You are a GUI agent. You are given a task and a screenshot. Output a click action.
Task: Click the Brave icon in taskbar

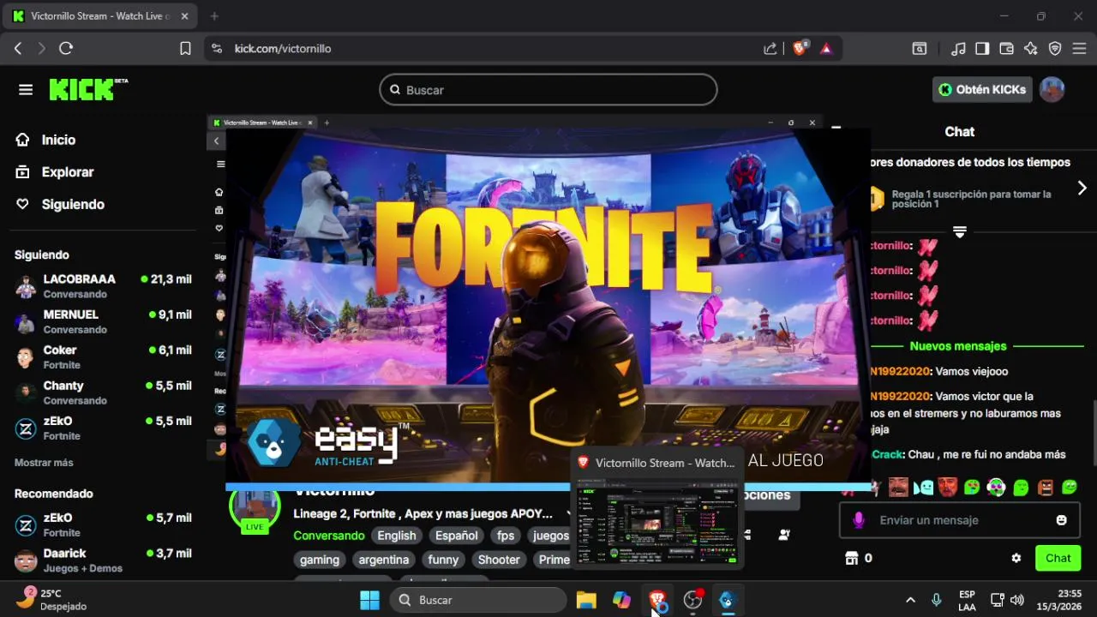click(657, 600)
